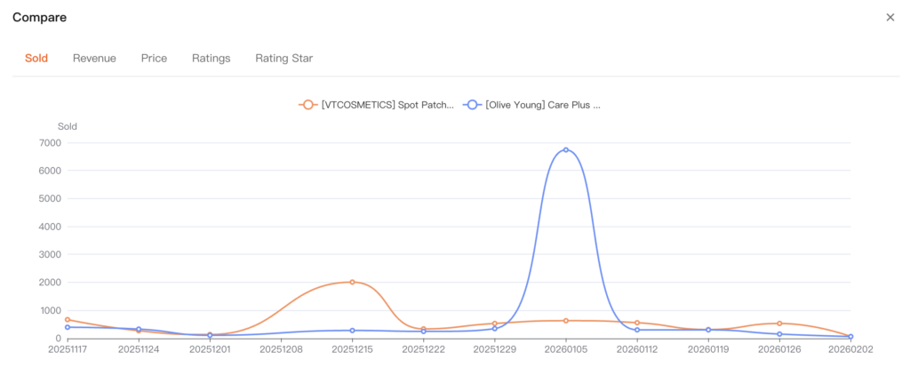Open the Price tab
This screenshot has width=910, height=376.
point(154,59)
